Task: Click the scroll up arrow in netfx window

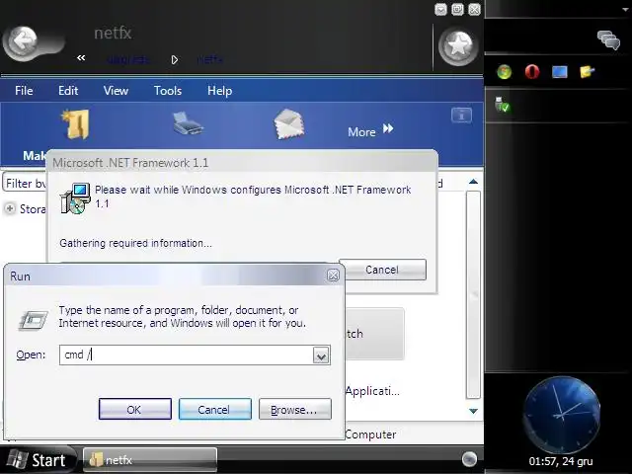Action: [474, 182]
